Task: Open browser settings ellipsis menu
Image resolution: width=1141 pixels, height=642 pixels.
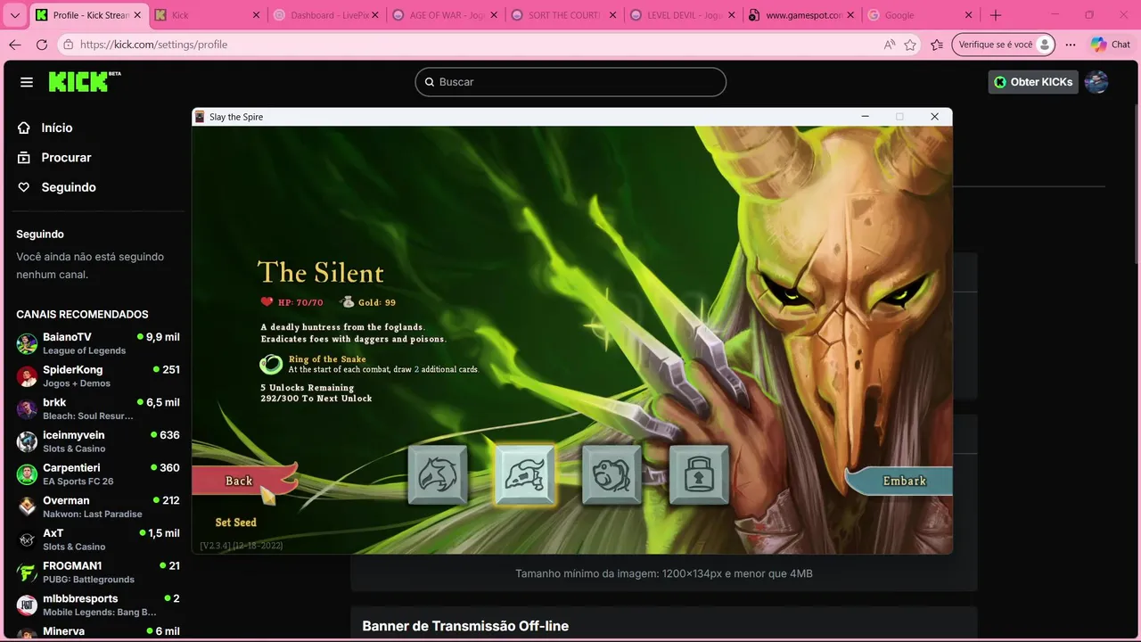Action: pos(1071,45)
